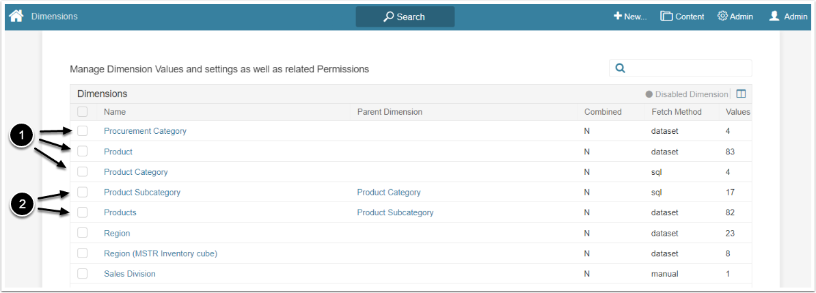Click the New plus menu
This screenshot has height=293, width=816.
coord(629,16)
